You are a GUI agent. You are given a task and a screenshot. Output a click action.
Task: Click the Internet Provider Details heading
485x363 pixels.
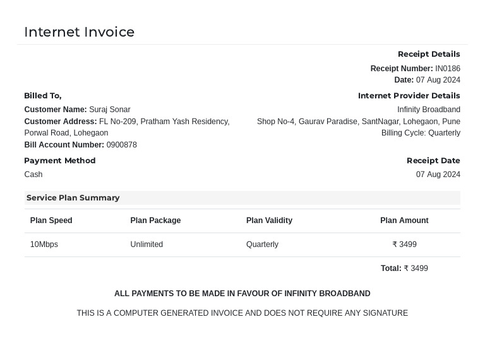coord(409,96)
